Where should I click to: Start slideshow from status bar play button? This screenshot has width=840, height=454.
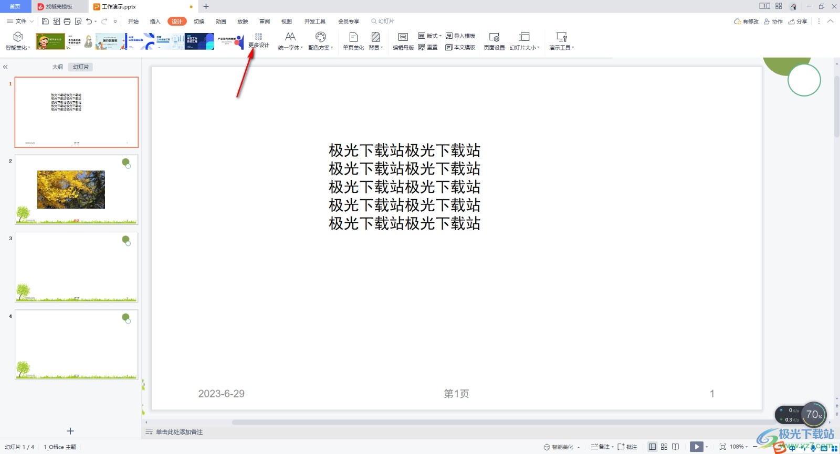coord(696,447)
